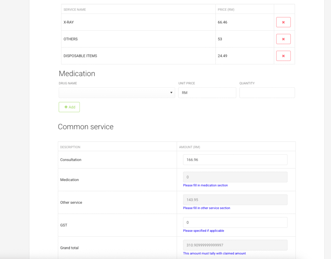This screenshot has width=331, height=259.
Task: Open the Drug Name dropdown
Action: [x=117, y=93]
